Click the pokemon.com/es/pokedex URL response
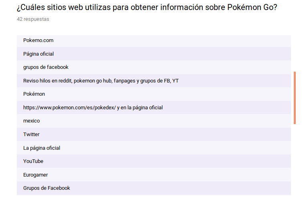 tap(154, 108)
